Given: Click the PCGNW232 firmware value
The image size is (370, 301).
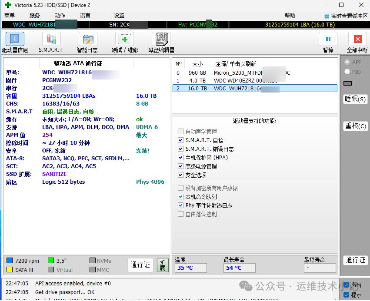Looking at the screenshot, I should (57, 80).
